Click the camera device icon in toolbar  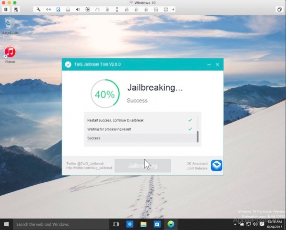click(x=88, y=10)
